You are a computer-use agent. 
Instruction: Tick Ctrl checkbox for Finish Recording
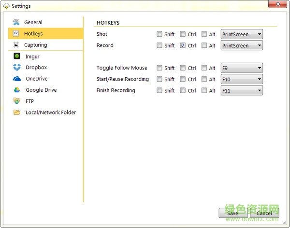(x=183, y=90)
